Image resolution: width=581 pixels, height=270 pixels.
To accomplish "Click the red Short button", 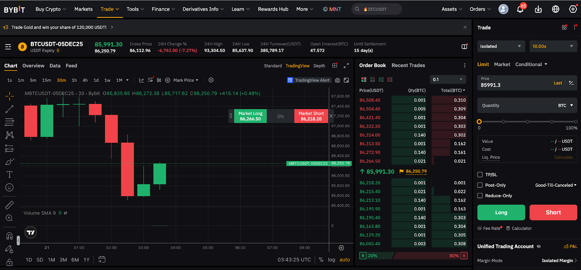I will 553,213.
